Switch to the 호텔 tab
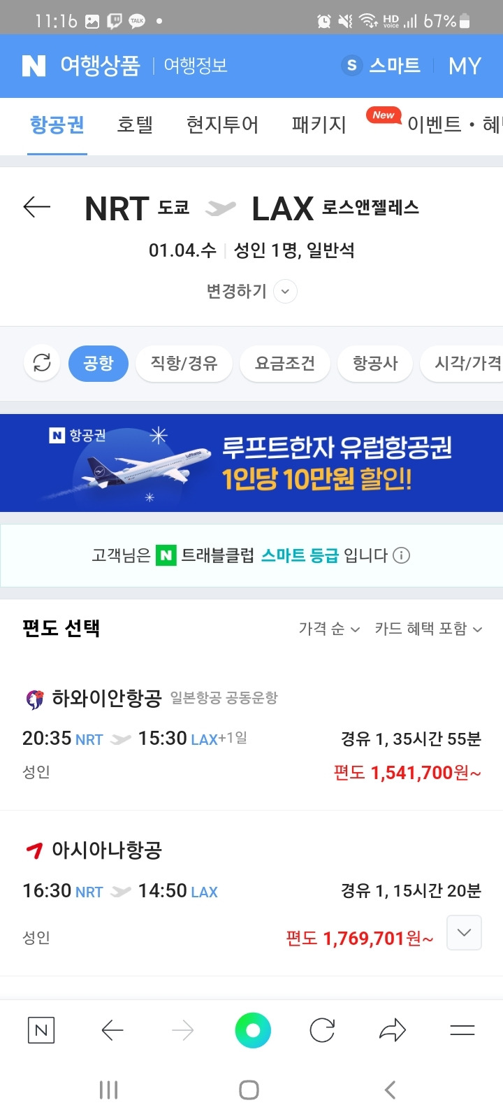 [x=135, y=125]
